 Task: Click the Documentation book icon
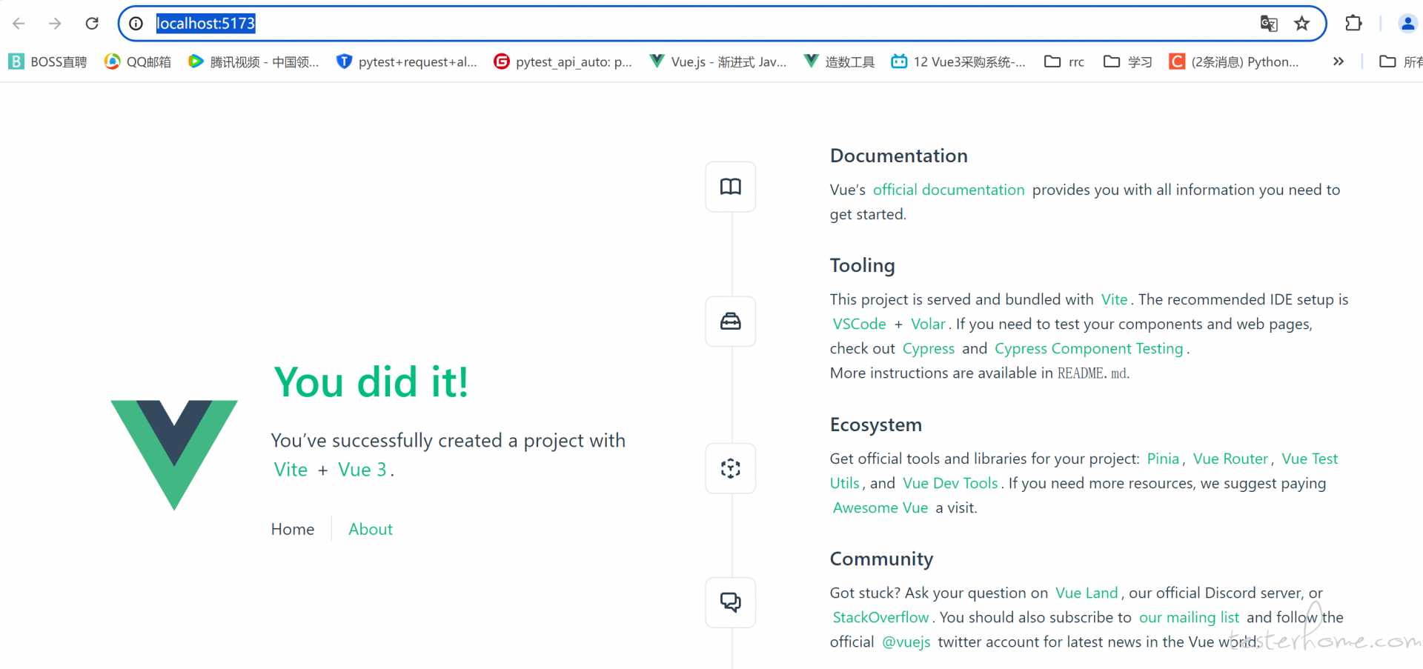(731, 187)
